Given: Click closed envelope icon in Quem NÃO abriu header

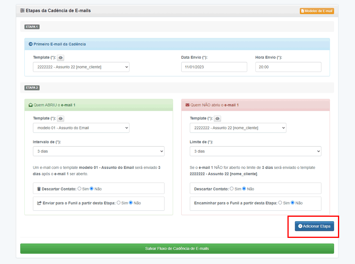Looking at the screenshot, I should 187,105.
